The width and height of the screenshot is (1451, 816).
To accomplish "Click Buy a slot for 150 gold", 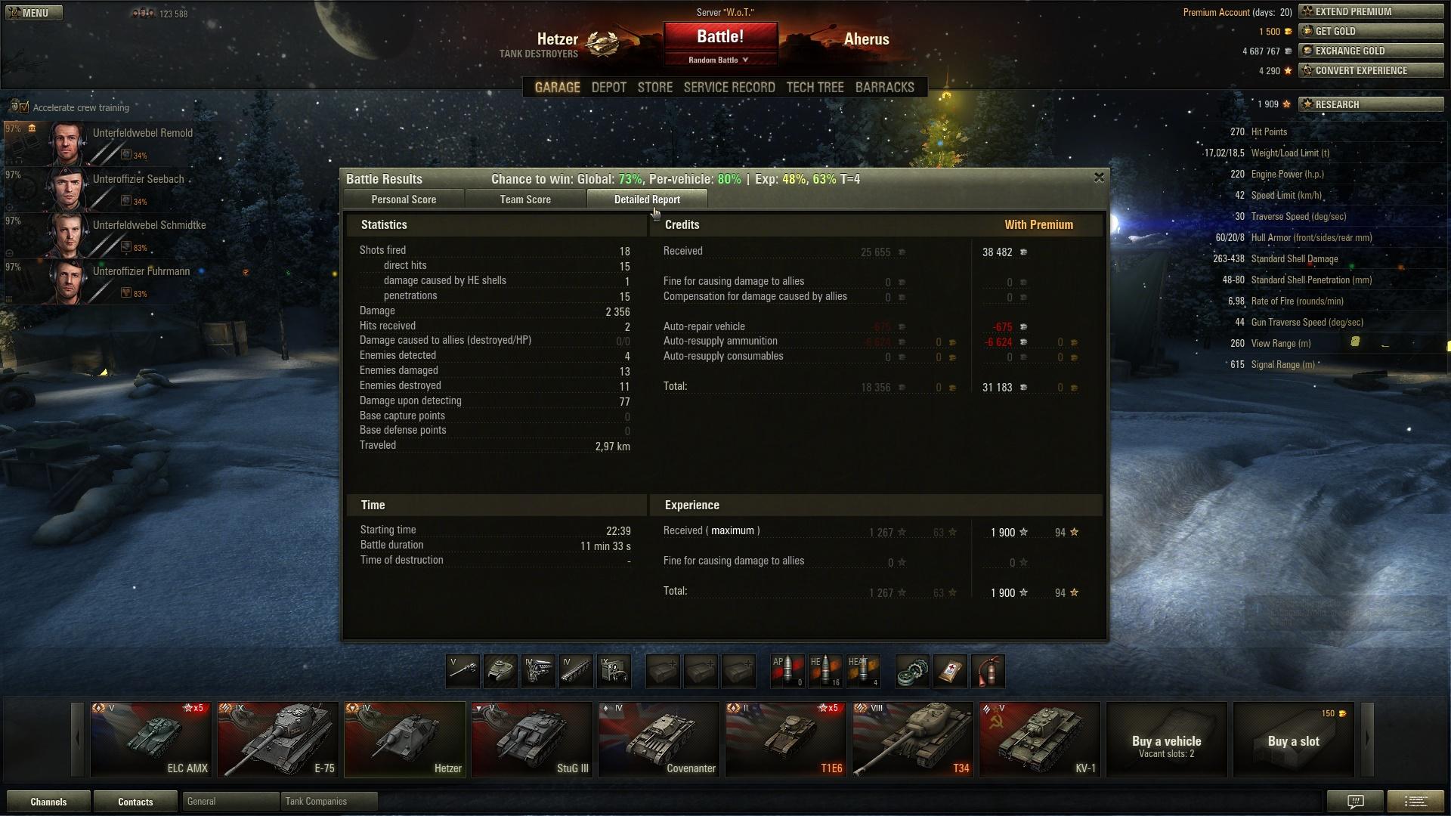I will tap(1294, 740).
